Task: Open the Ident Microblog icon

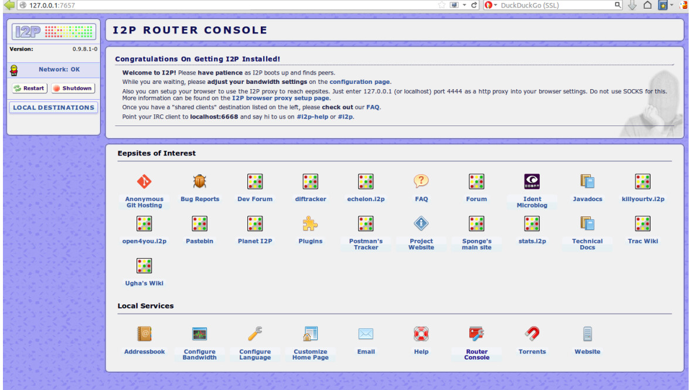Action: [x=532, y=181]
